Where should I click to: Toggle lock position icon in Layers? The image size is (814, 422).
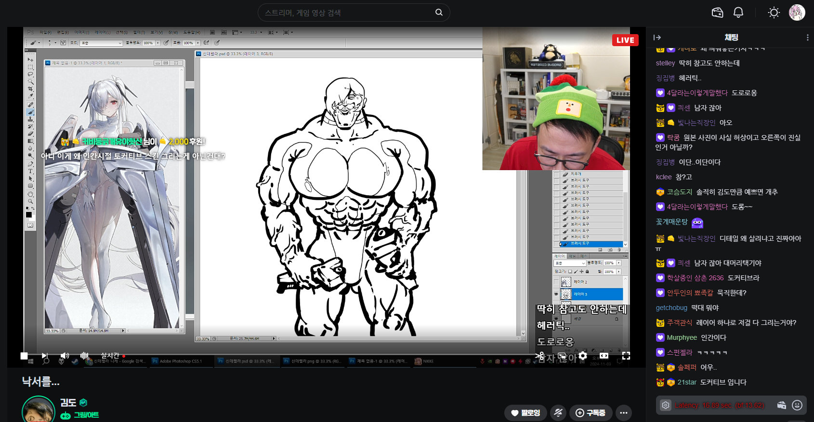tap(581, 272)
